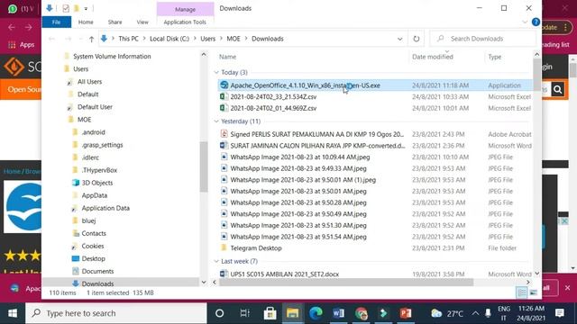The image size is (577, 324).
Task: Sort files by Type column header
Action: pos(495,57)
